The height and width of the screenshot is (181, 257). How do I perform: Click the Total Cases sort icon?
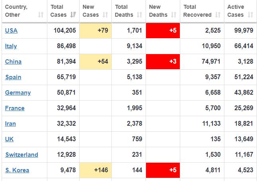(x=73, y=15)
